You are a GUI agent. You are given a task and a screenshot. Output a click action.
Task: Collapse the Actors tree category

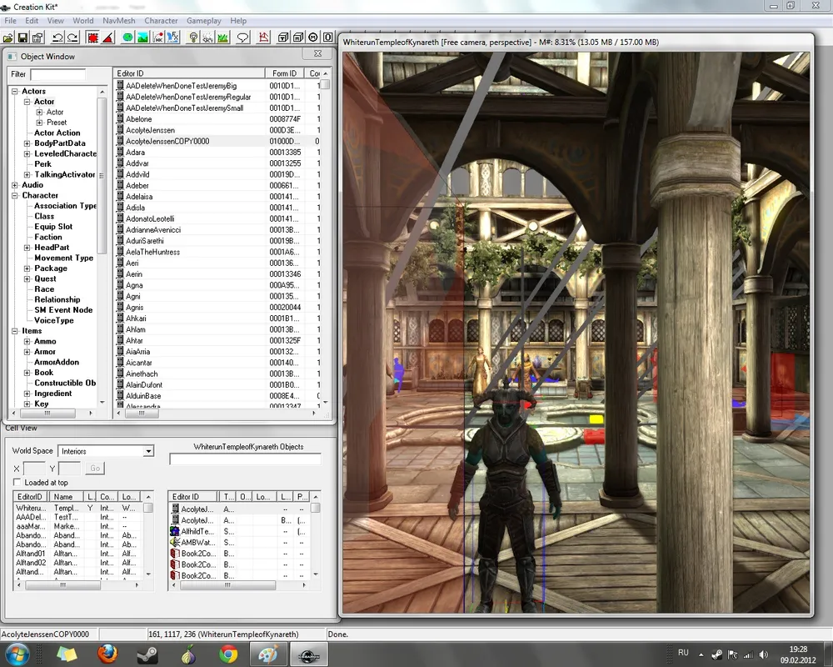[x=15, y=92]
